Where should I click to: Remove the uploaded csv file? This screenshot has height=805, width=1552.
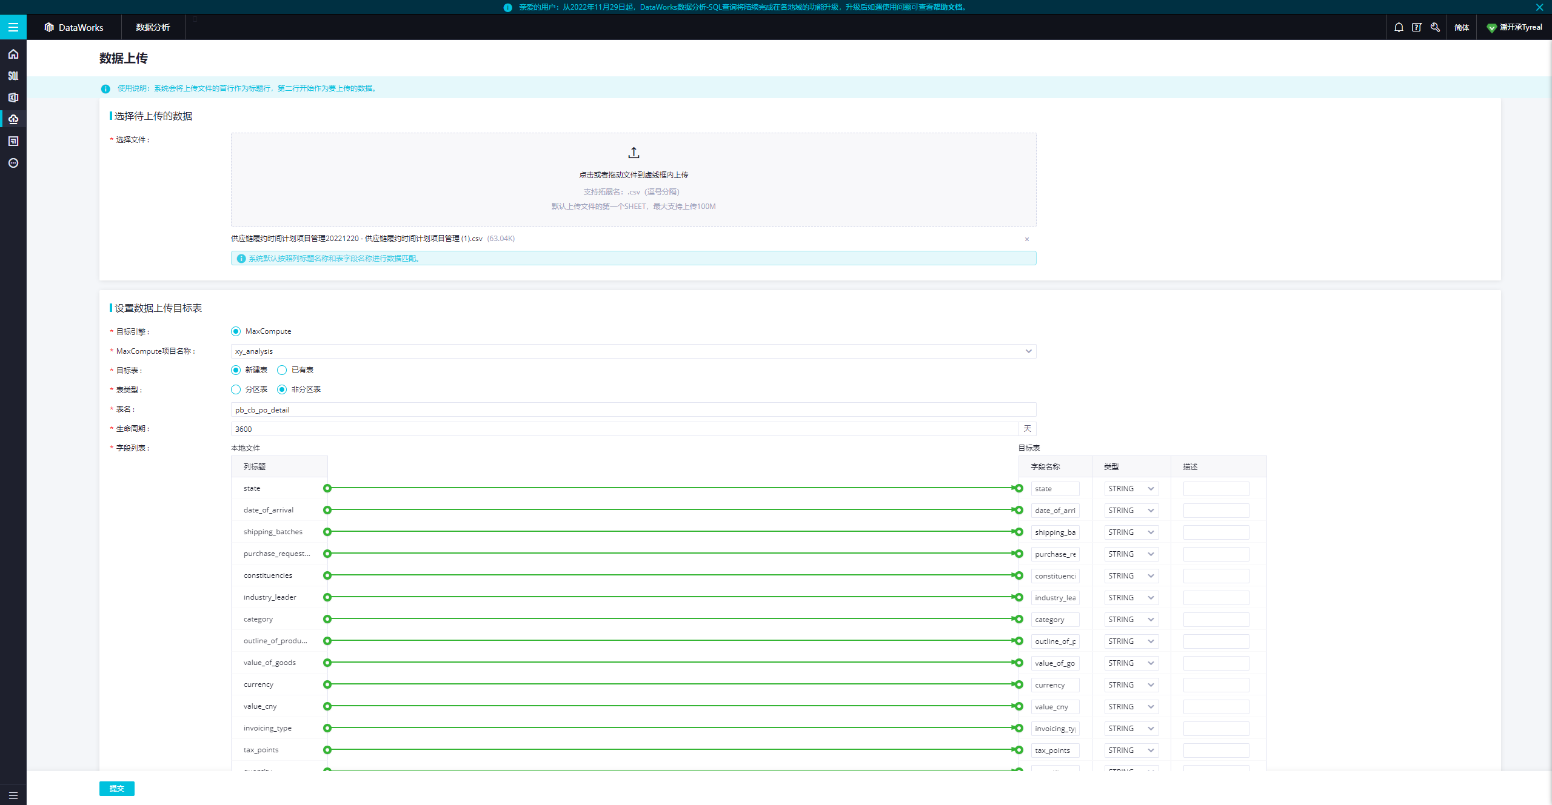(x=1027, y=239)
